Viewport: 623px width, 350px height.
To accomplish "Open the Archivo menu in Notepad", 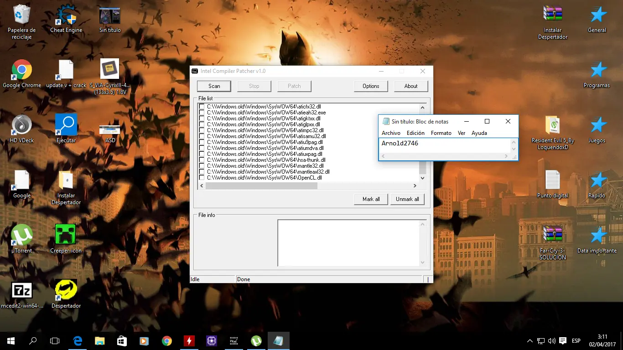I will tap(391, 133).
